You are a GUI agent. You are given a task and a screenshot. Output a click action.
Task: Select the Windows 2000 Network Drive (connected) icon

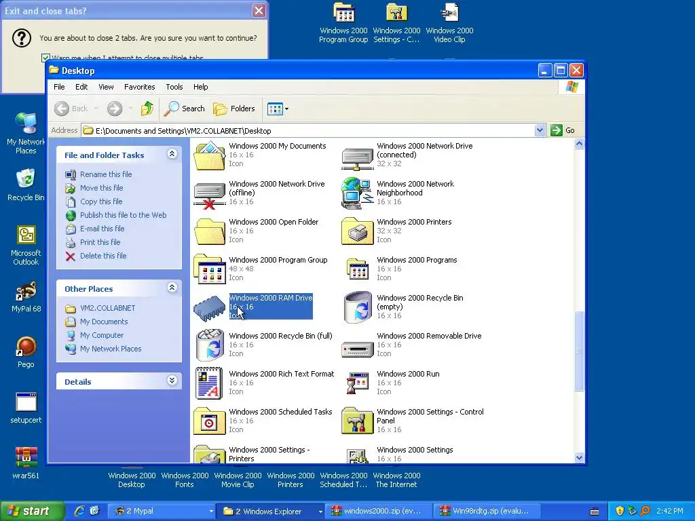[357, 157]
